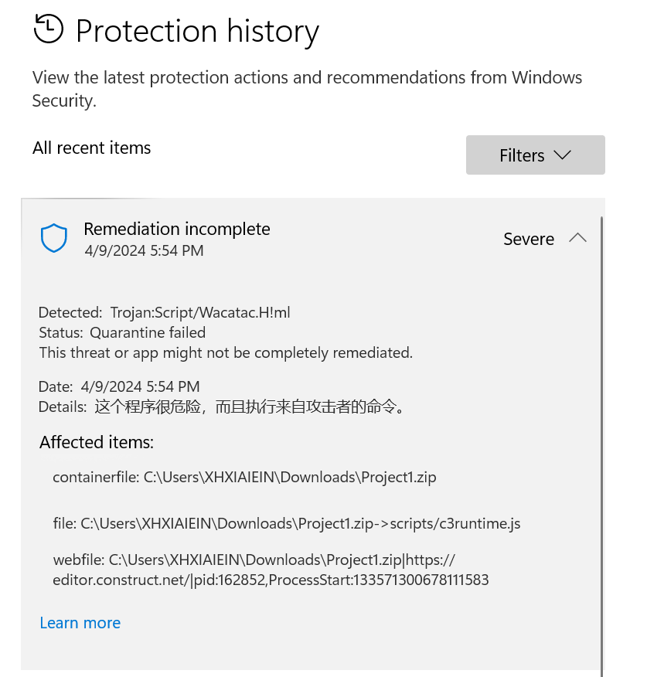Viewport: 647px width, 677px height.
Task: Click the Affected items heading
Action: click(97, 442)
